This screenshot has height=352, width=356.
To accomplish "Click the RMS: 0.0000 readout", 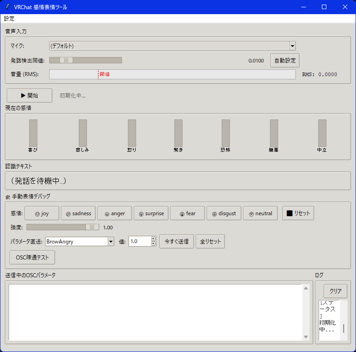I will [320, 74].
